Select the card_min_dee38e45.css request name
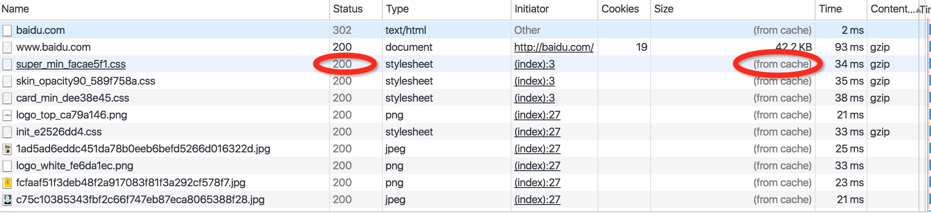The width and height of the screenshot is (931, 213). pos(72,98)
